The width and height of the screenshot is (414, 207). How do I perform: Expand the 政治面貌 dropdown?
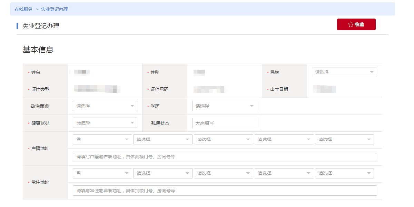(105, 106)
